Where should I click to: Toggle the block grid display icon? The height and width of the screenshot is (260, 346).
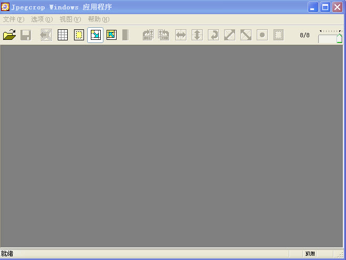pos(62,35)
